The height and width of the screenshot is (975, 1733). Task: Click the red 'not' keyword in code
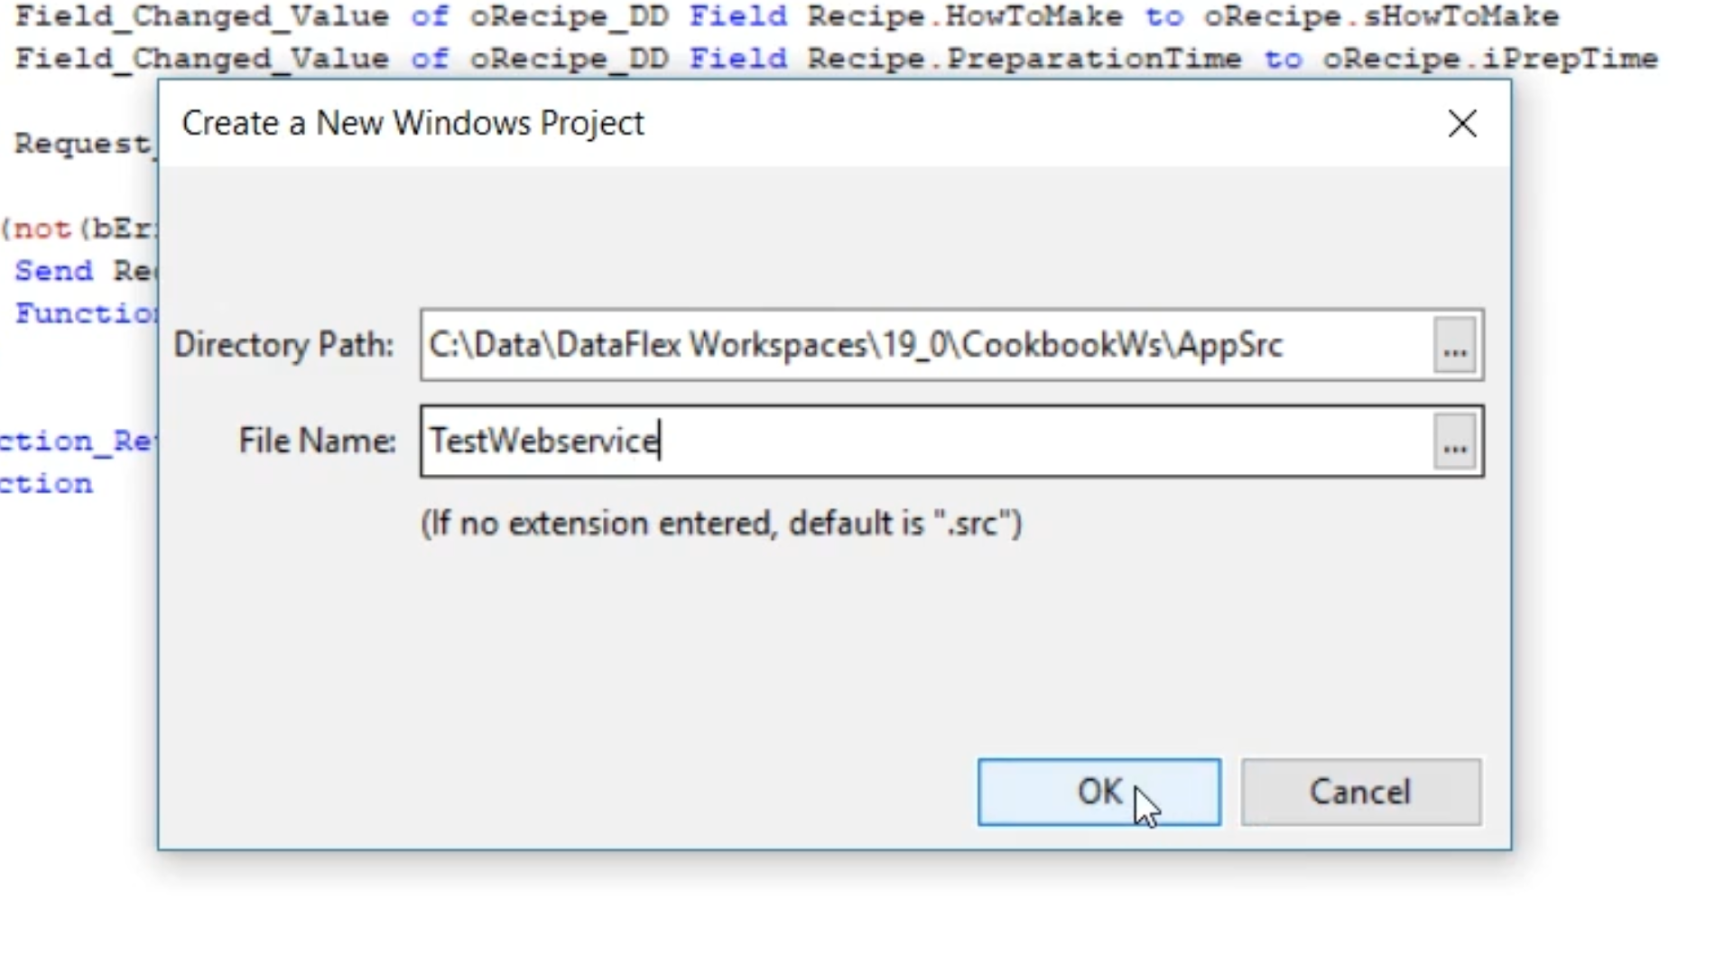42,229
